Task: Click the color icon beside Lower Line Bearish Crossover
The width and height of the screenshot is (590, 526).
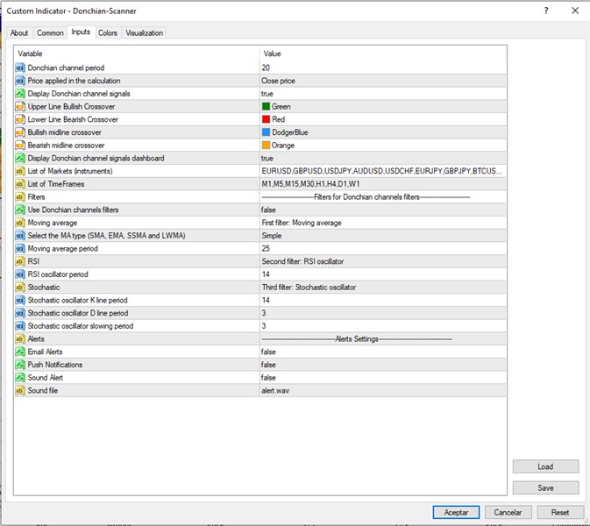Action: coord(20,119)
